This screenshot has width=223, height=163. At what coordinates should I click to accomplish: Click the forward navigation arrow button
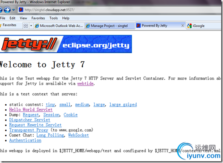click(x=7, y=10)
